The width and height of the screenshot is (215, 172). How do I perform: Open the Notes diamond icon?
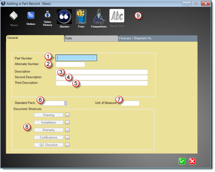[13, 16]
